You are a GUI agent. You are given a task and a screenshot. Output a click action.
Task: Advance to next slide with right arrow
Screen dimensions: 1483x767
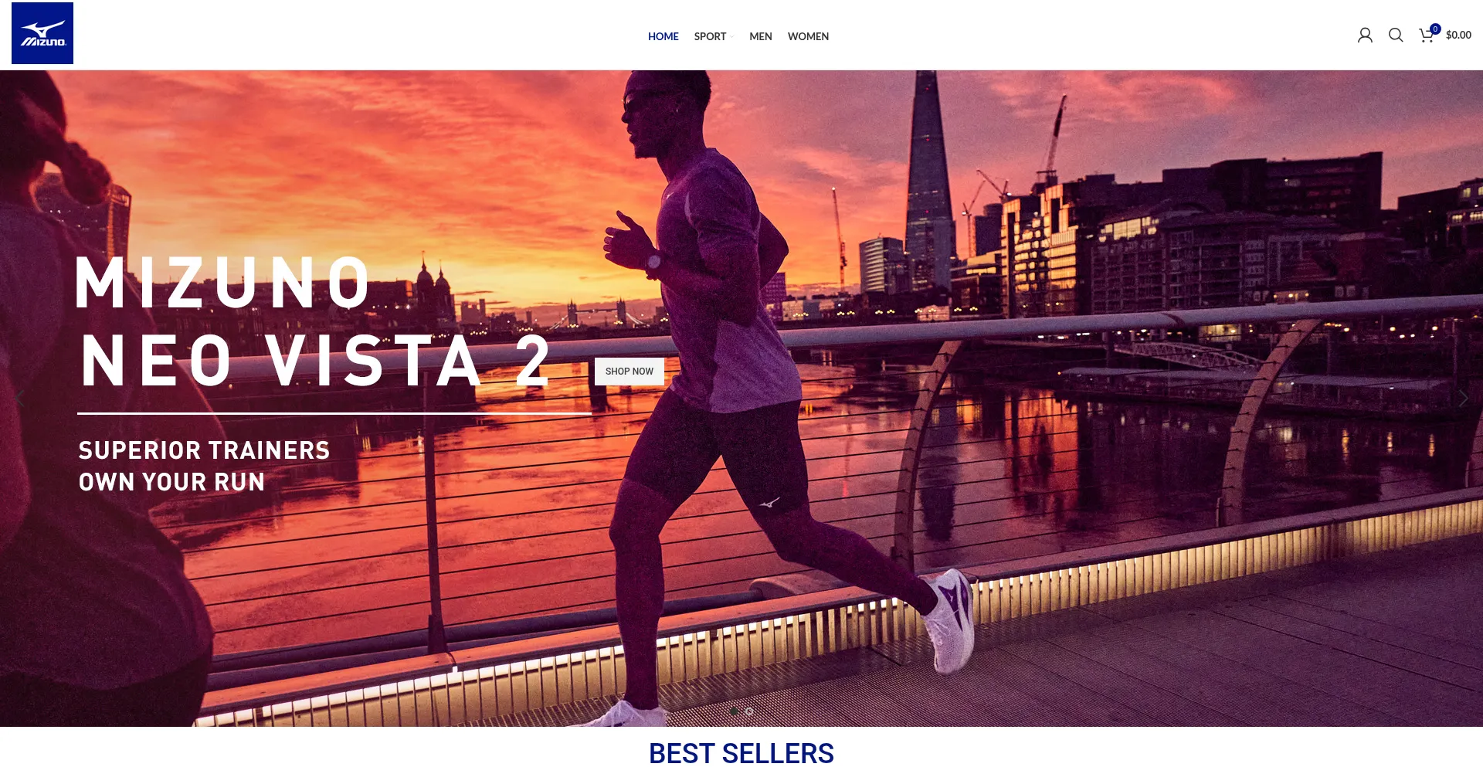click(1463, 399)
